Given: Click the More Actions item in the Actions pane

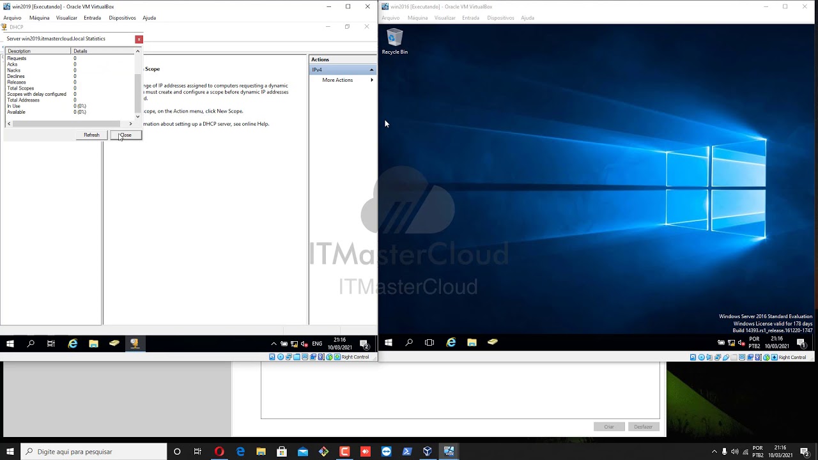Looking at the screenshot, I should click(337, 80).
